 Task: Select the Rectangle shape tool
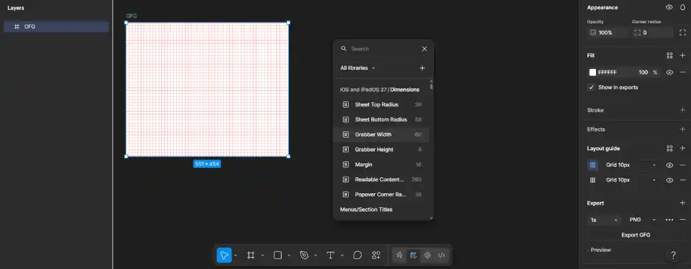click(x=278, y=255)
